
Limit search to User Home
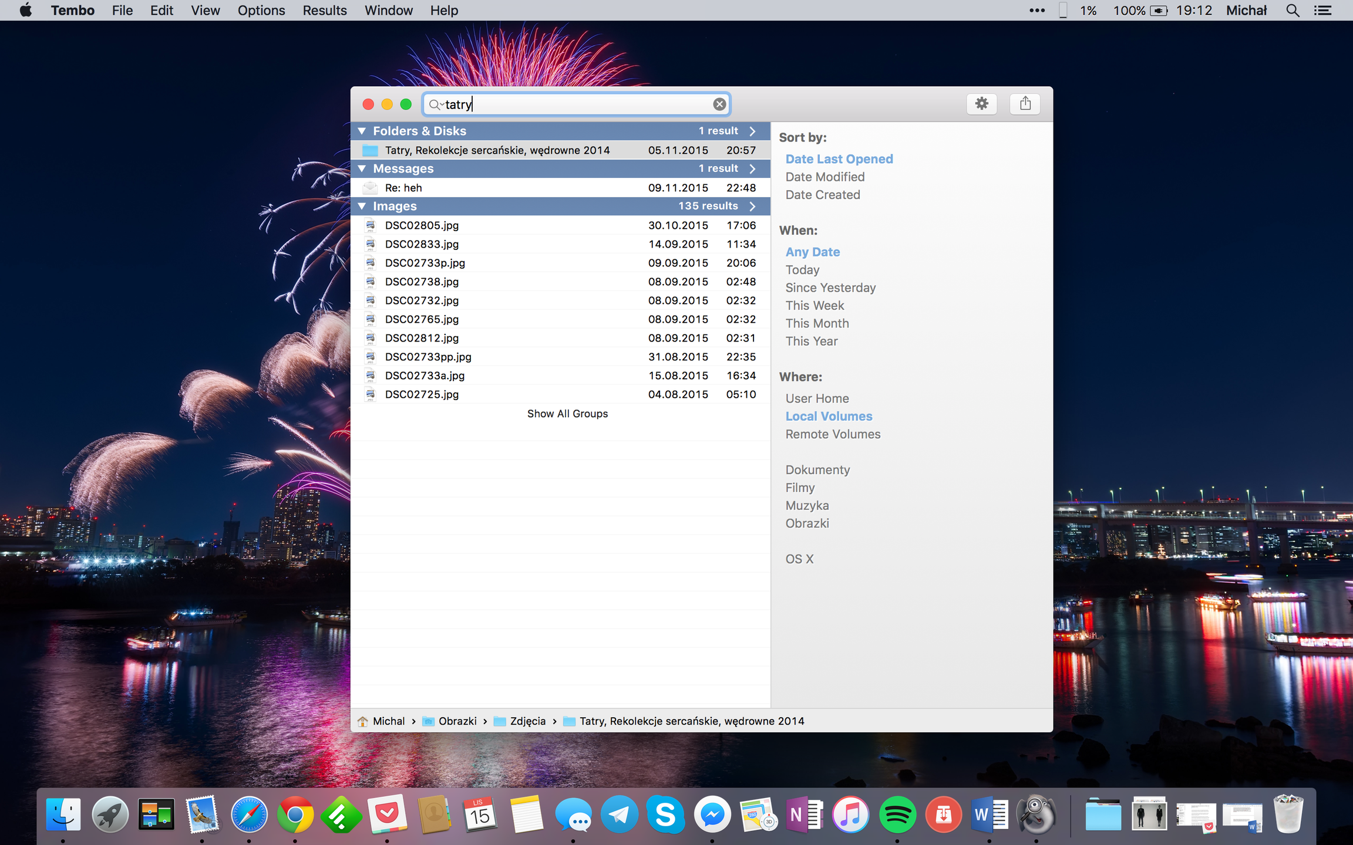click(817, 398)
